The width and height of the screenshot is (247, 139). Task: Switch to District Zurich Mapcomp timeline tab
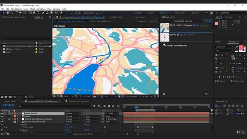[79, 101]
